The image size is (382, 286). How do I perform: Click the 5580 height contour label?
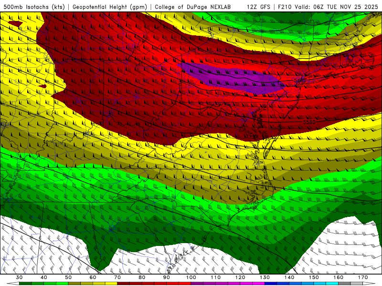pyautogui.click(x=309, y=122)
